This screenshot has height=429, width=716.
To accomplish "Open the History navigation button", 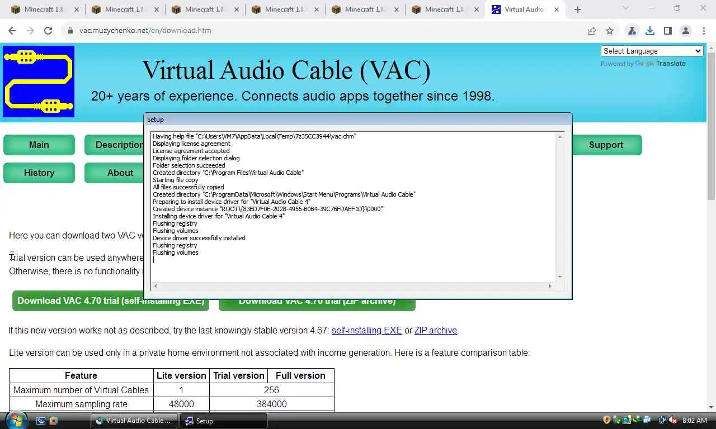I will (39, 173).
